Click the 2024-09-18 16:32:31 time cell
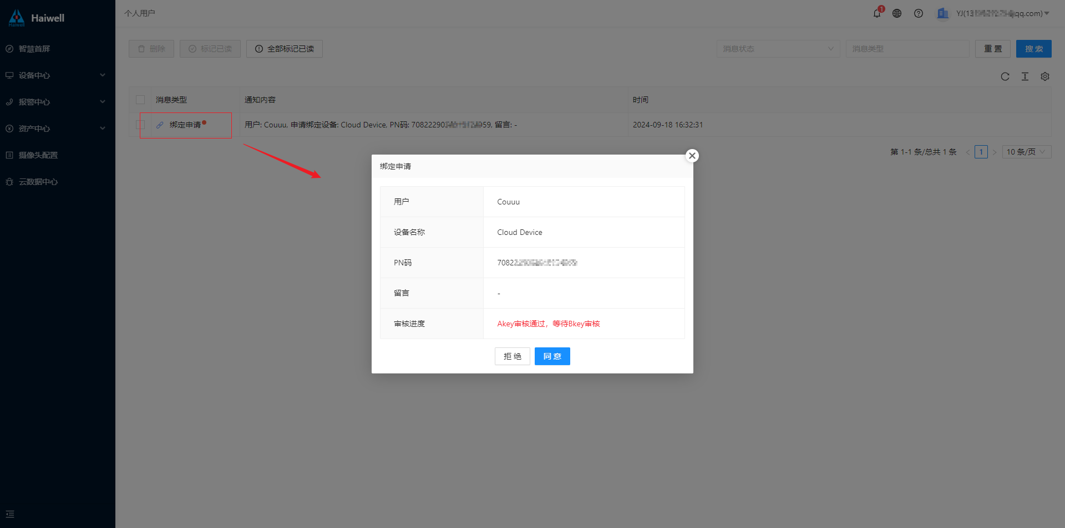Screen dimensions: 1065x528 pyautogui.click(x=668, y=125)
